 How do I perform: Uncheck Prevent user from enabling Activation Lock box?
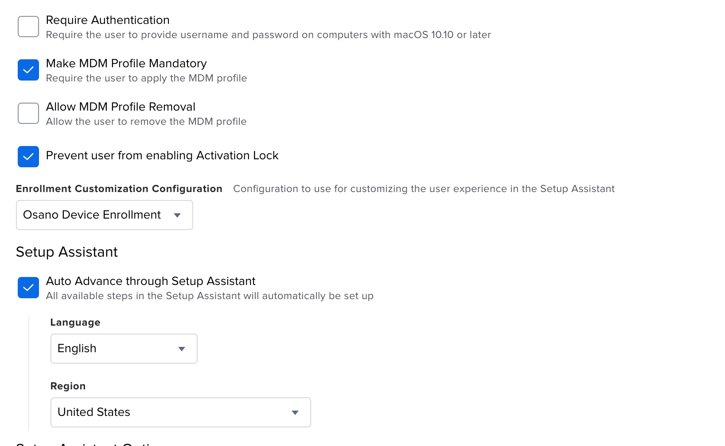point(28,157)
